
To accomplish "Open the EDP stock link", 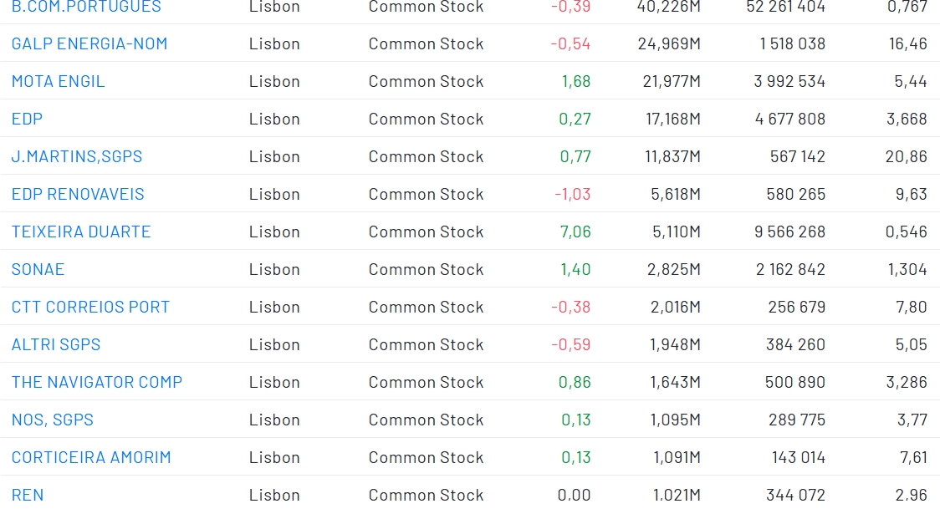I will [x=27, y=119].
